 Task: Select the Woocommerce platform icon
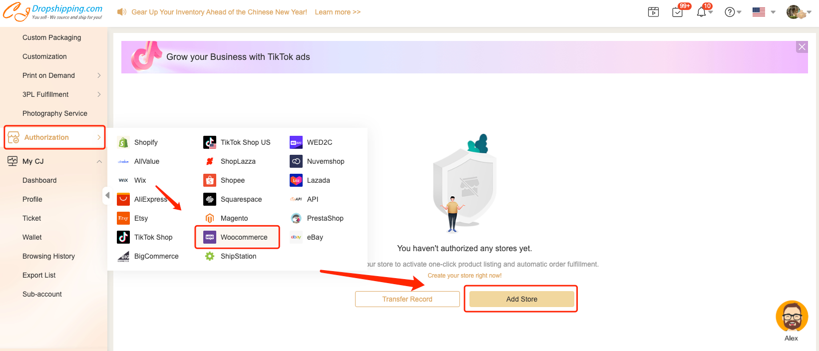pos(210,237)
